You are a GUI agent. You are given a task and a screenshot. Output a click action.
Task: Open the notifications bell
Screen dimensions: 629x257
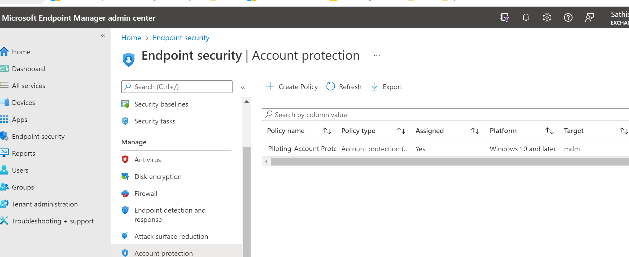(526, 17)
